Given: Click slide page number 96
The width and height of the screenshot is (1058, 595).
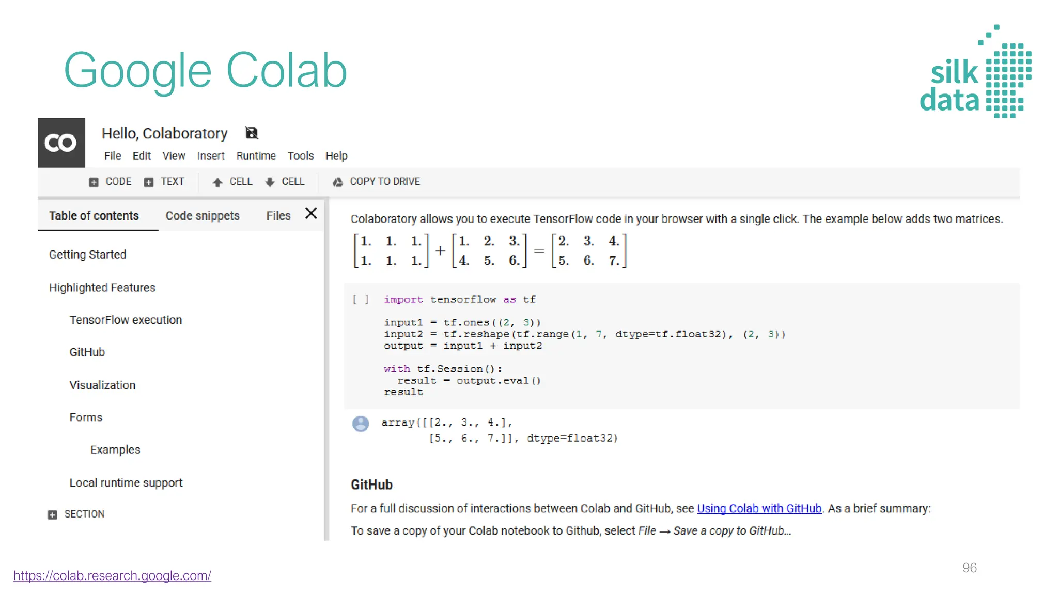Looking at the screenshot, I should (x=970, y=568).
